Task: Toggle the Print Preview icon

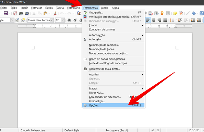Action: pos(27,13)
